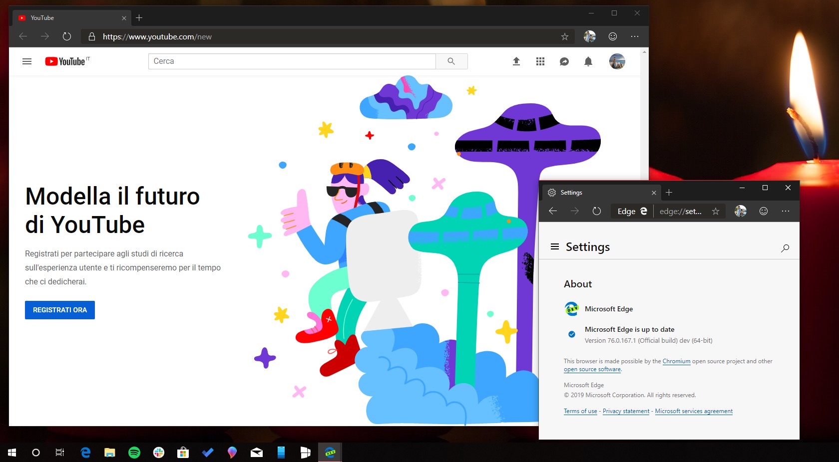The image size is (839, 462).
Task: Go back in the YouTube browser window
Action: (23, 36)
